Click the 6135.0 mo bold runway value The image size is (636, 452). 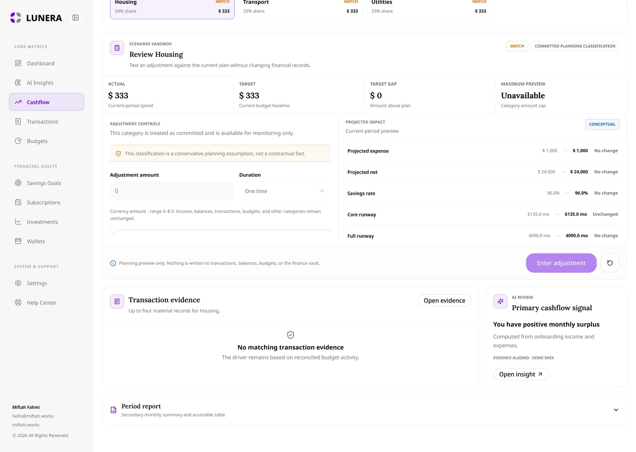coord(576,214)
